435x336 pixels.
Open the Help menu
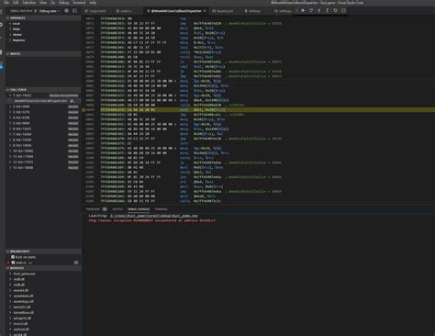(93, 3)
